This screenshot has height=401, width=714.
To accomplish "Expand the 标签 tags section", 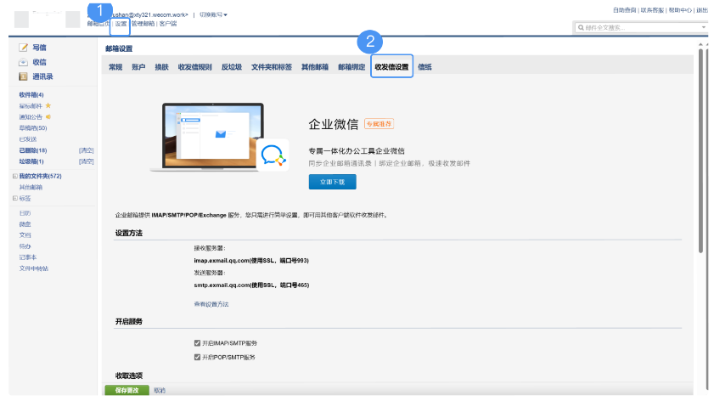I will tap(14, 198).
